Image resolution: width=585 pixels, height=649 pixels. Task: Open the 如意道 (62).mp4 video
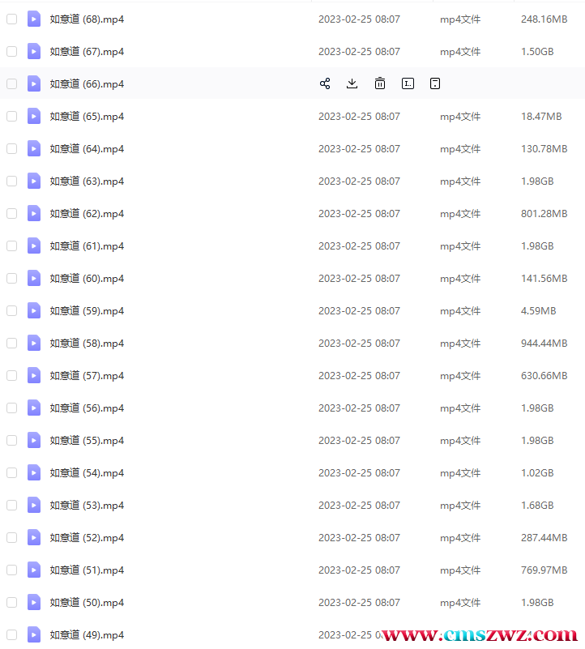coord(87,213)
